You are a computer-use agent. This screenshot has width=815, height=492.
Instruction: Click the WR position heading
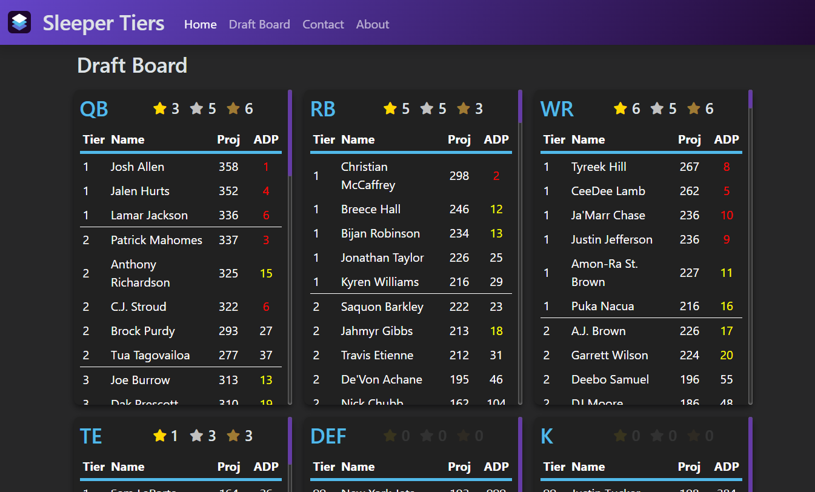(557, 109)
